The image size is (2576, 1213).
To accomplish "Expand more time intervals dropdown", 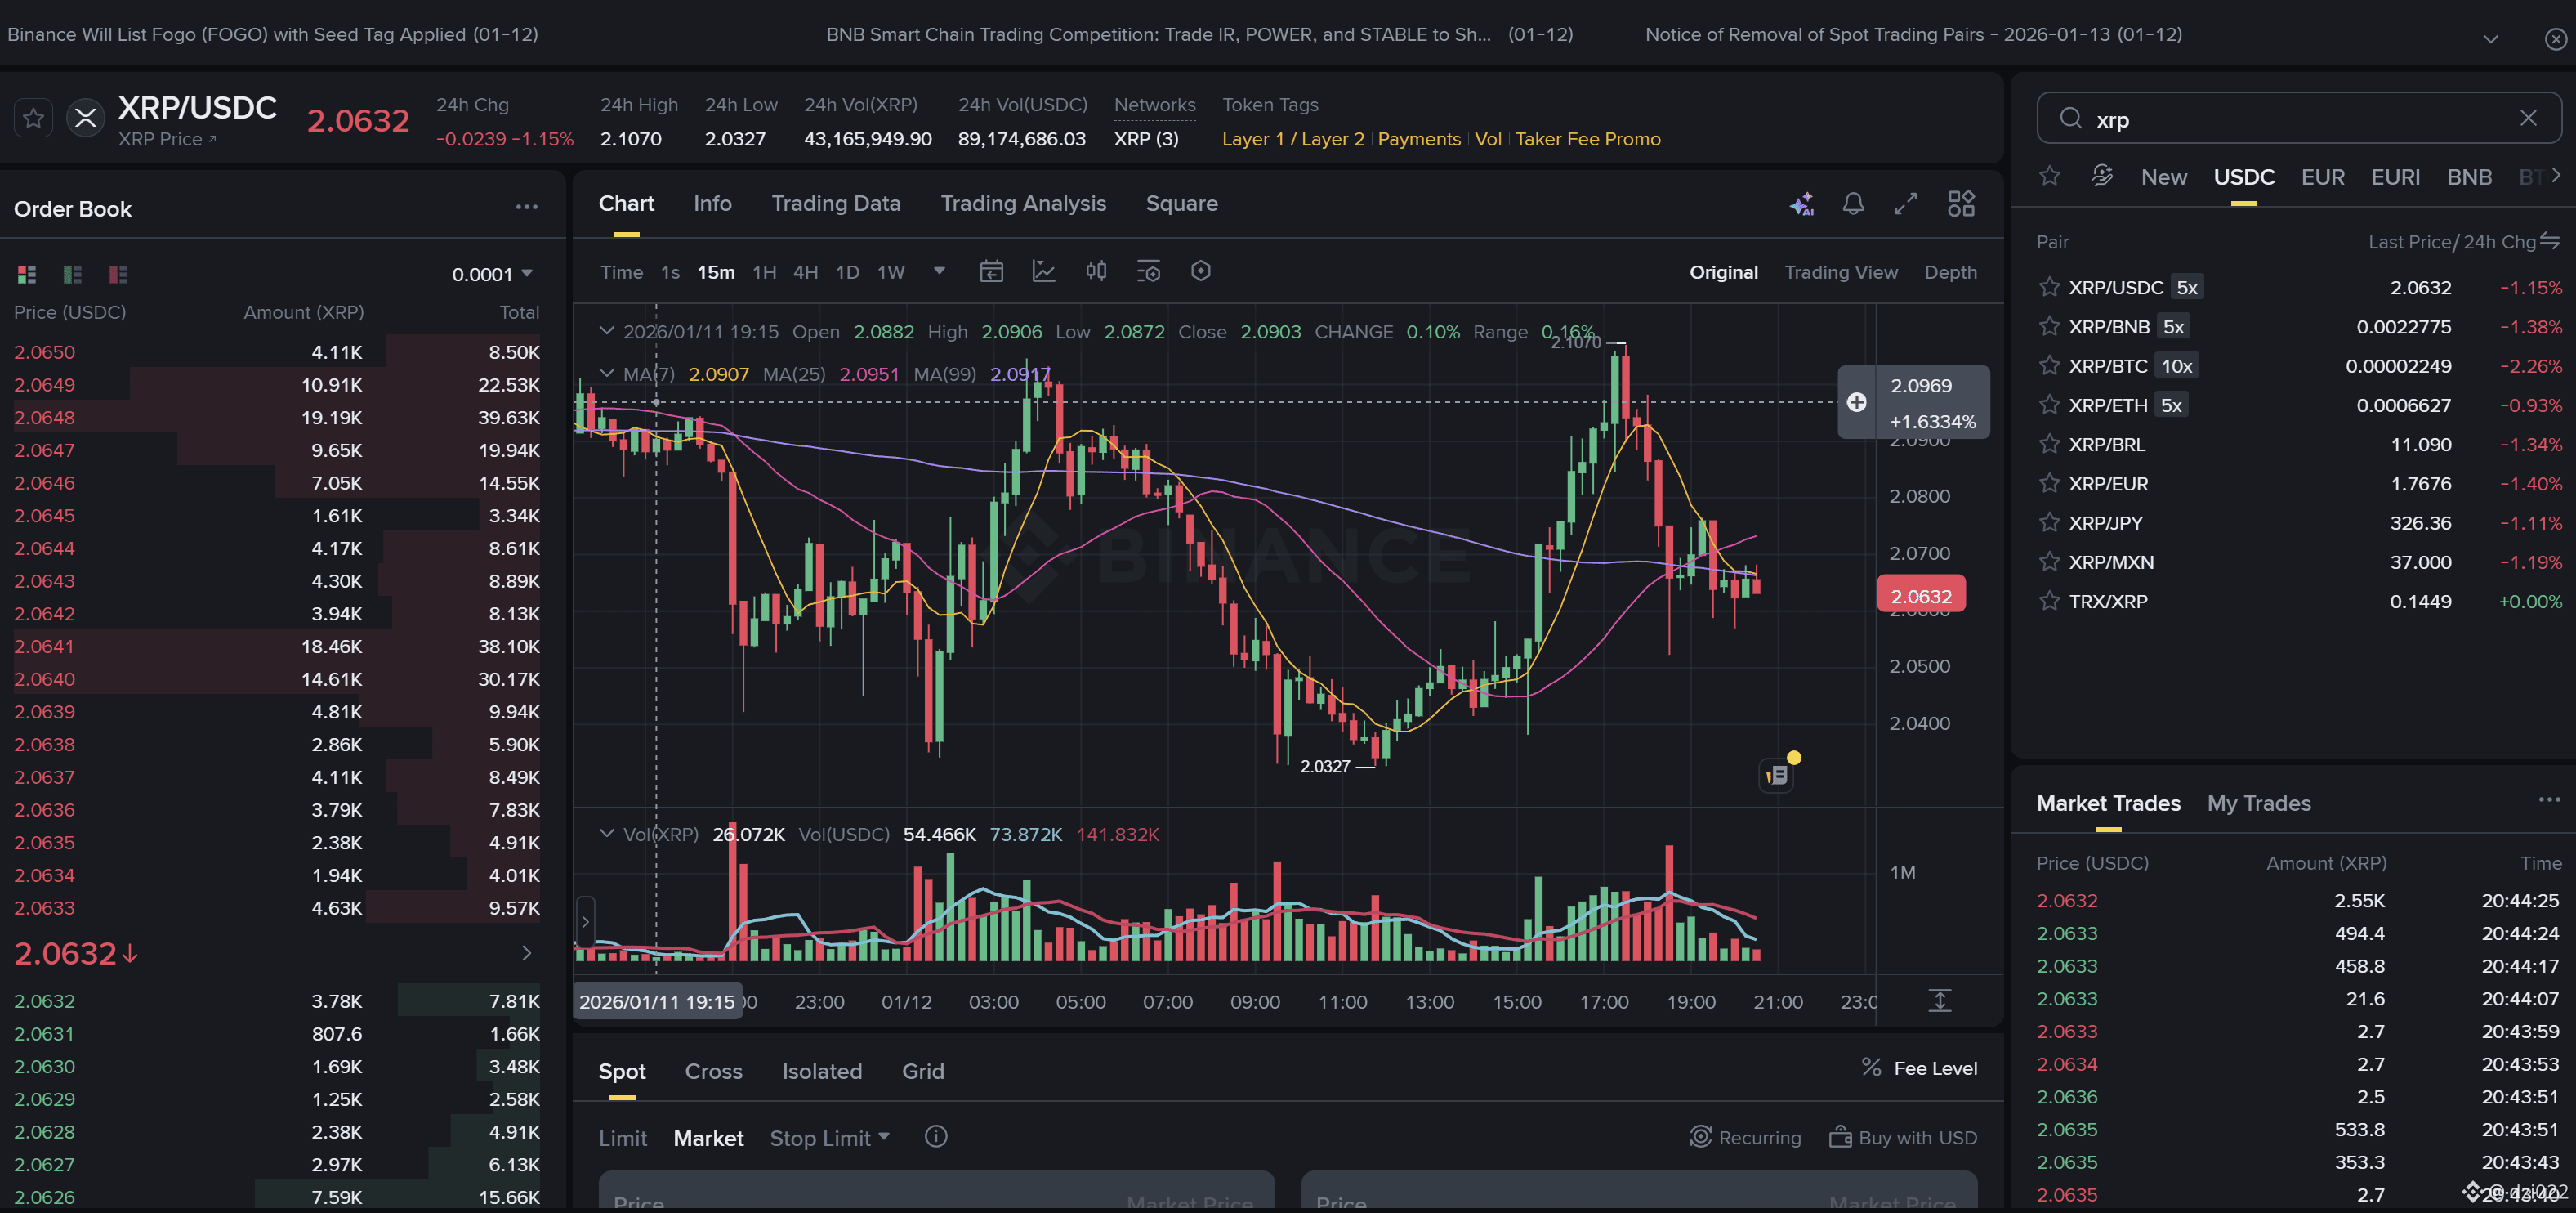I will coord(939,271).
